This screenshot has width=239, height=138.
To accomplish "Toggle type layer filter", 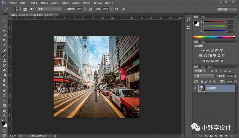I will [221, 71].
